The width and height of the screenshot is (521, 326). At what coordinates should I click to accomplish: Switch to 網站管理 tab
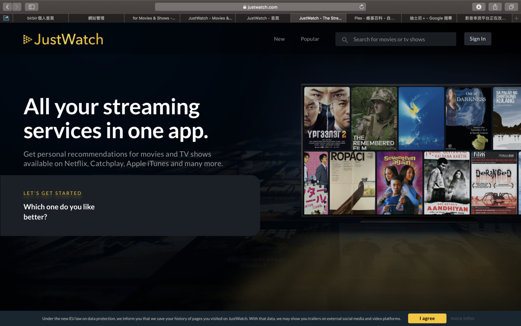tap(96, 18)
